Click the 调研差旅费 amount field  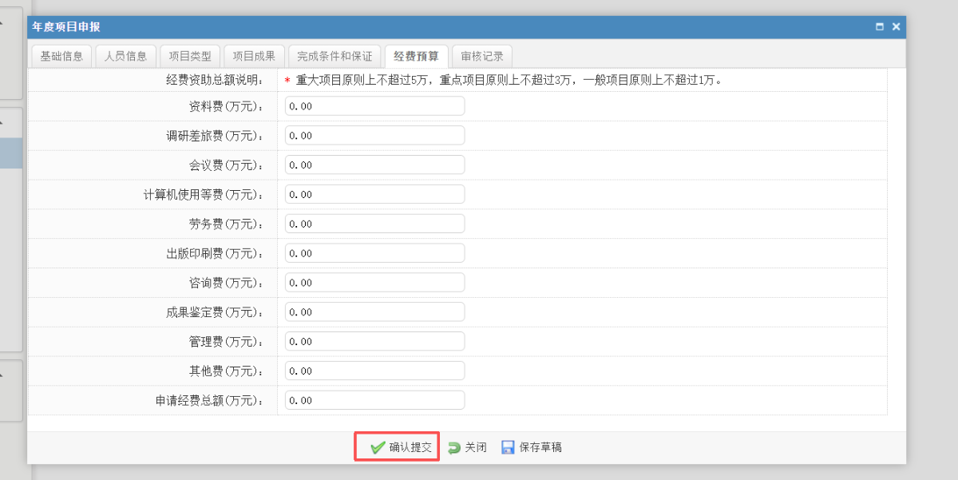click(x=374, y=136)
